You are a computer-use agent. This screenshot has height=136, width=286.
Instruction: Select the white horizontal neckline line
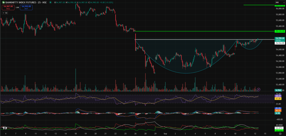pos(196,39)
